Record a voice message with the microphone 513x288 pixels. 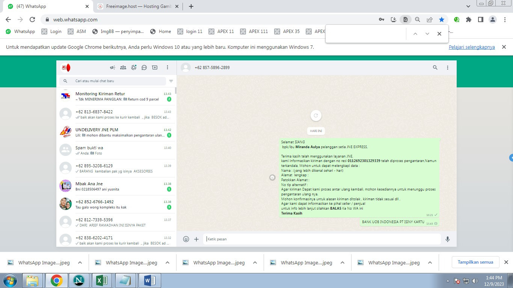(448, 239)
